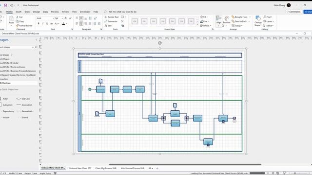Image resolution: width=312 pixels, height=175 pixels.
Task: Click the Copy button in Clipboard
Action: pos(20,21)
